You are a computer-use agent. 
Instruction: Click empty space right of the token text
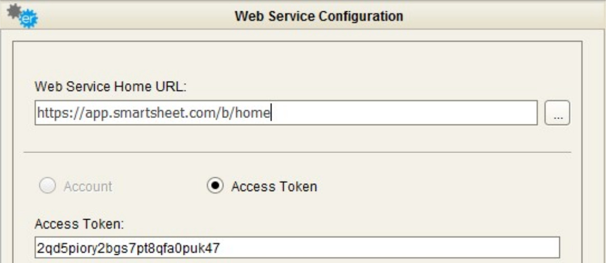click(x=389, y=248)
